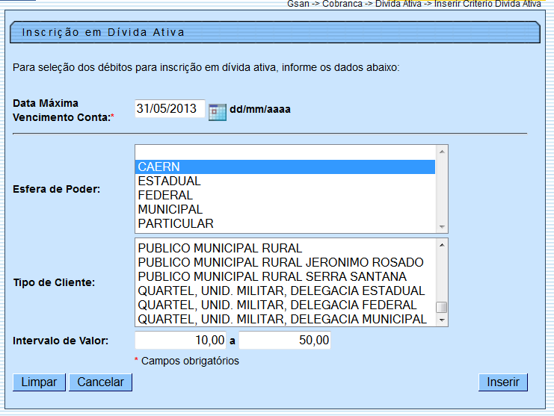
Task: Click the Data Máxima Vencimento date field
Action: 169,109
